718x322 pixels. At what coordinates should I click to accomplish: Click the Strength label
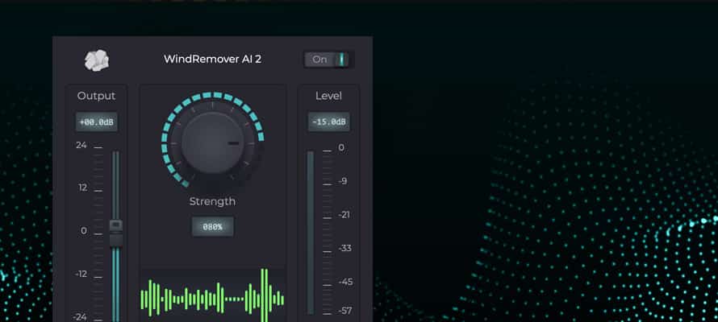coord(212,201)
